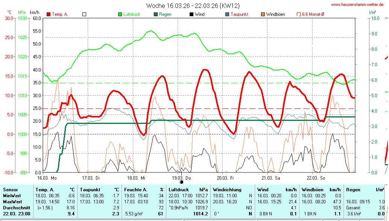
Task: Select the 22.03. So date label
Action: click(315, 178)
